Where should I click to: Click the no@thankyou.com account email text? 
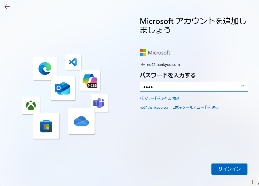pos(163,65)
